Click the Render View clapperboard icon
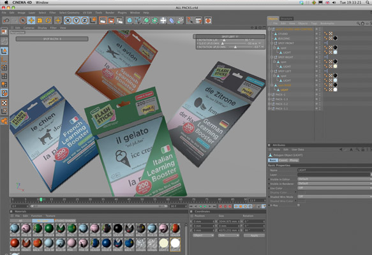 103,20
